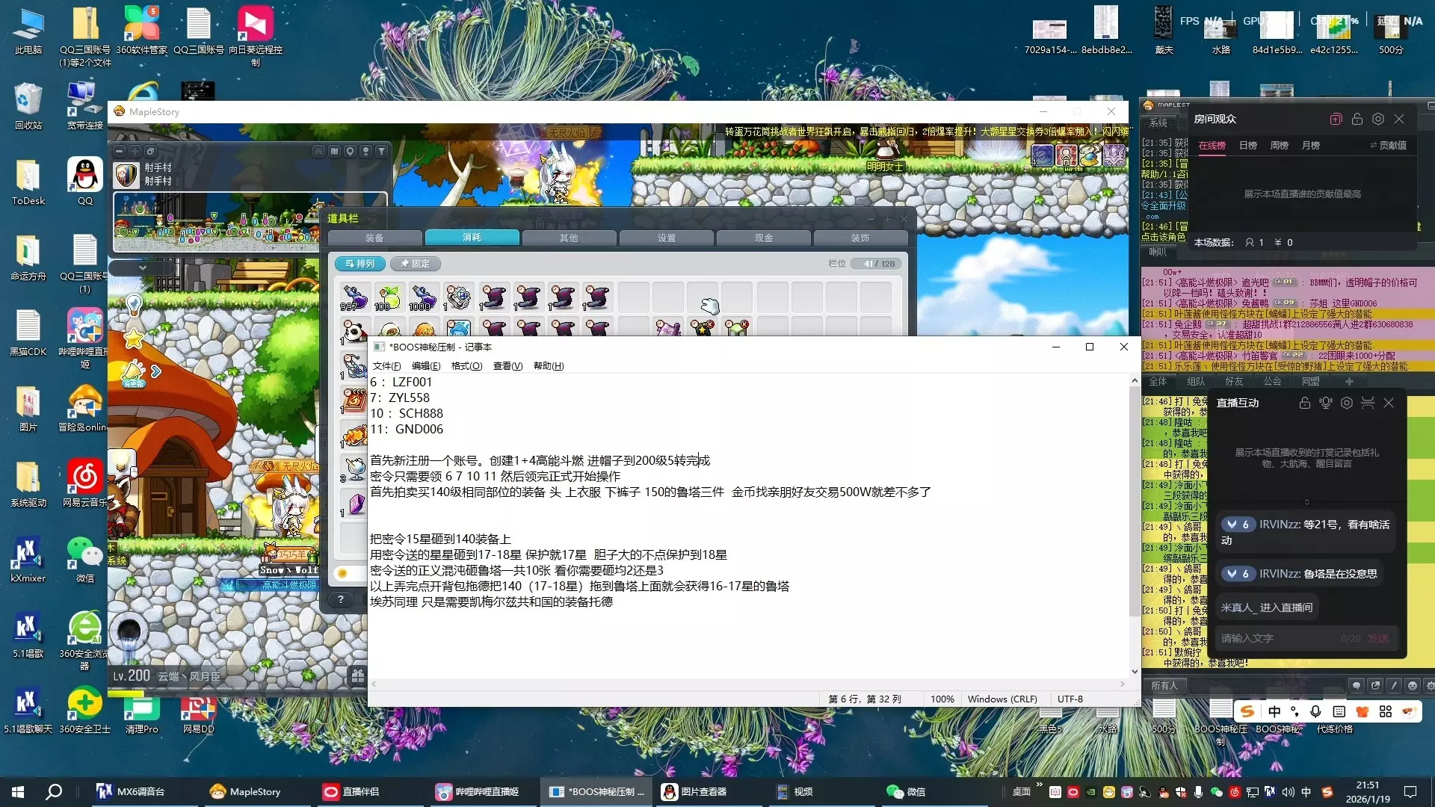Viewport: 1435px width, 807px height.
Task: Open the 格式(O) menu in Notepad
Action: [x=466, y=366]
